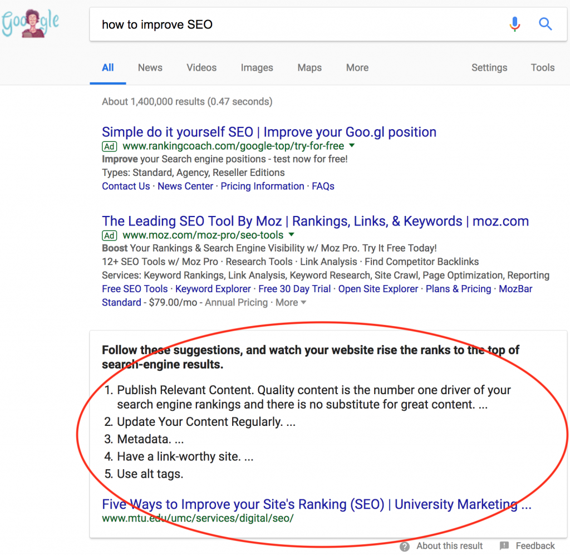Click the Standard pricing link
Screen dimensions: 570x555
pos(121,302)
